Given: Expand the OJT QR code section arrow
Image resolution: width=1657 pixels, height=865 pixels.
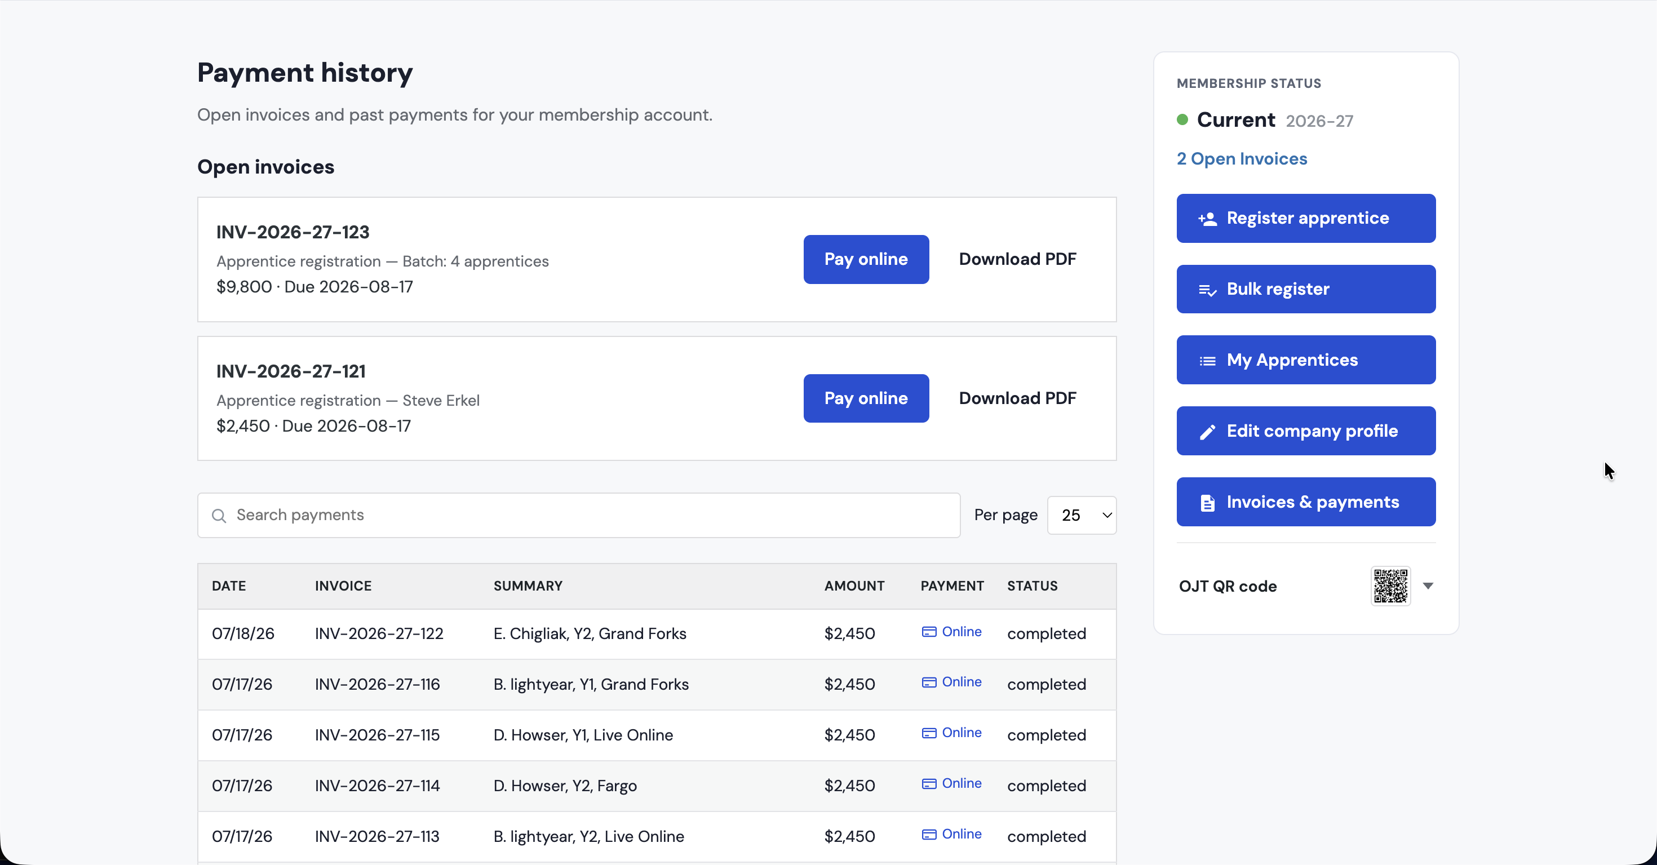Looking at the screenshot, I should click(x=1428, y=586).
